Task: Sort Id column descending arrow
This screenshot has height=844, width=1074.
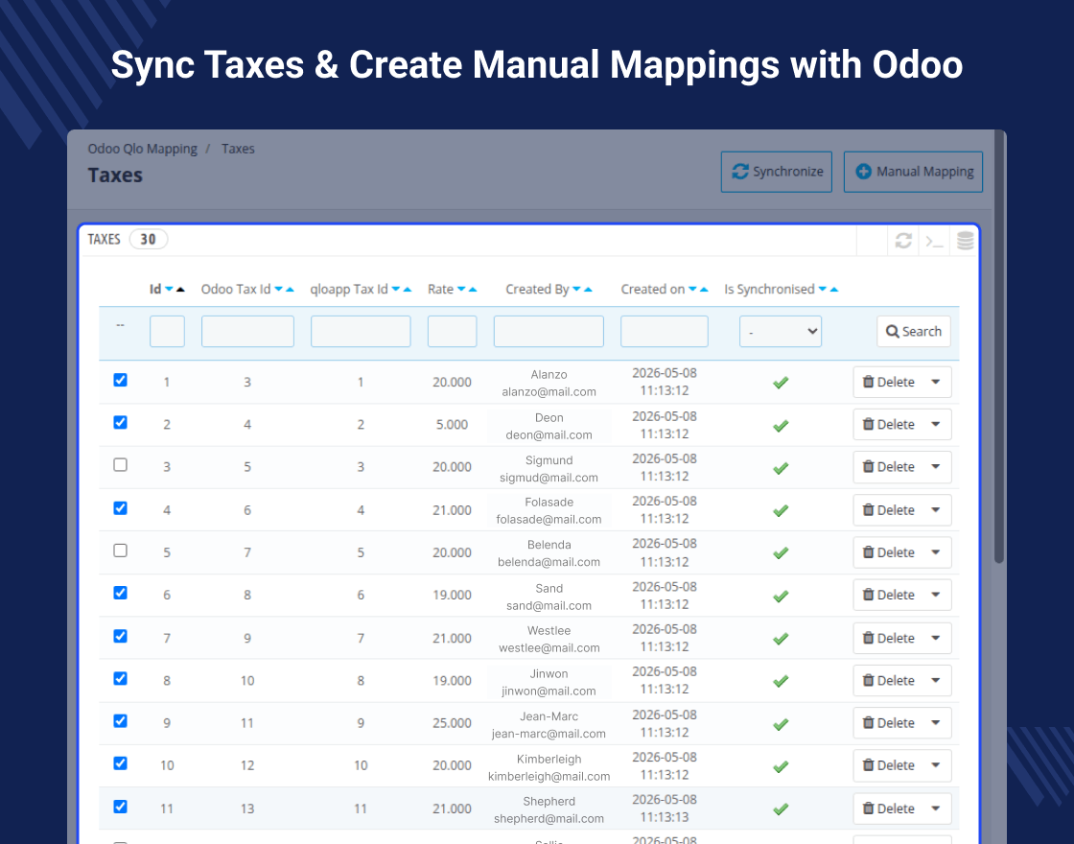Action: tap(169, 289)
